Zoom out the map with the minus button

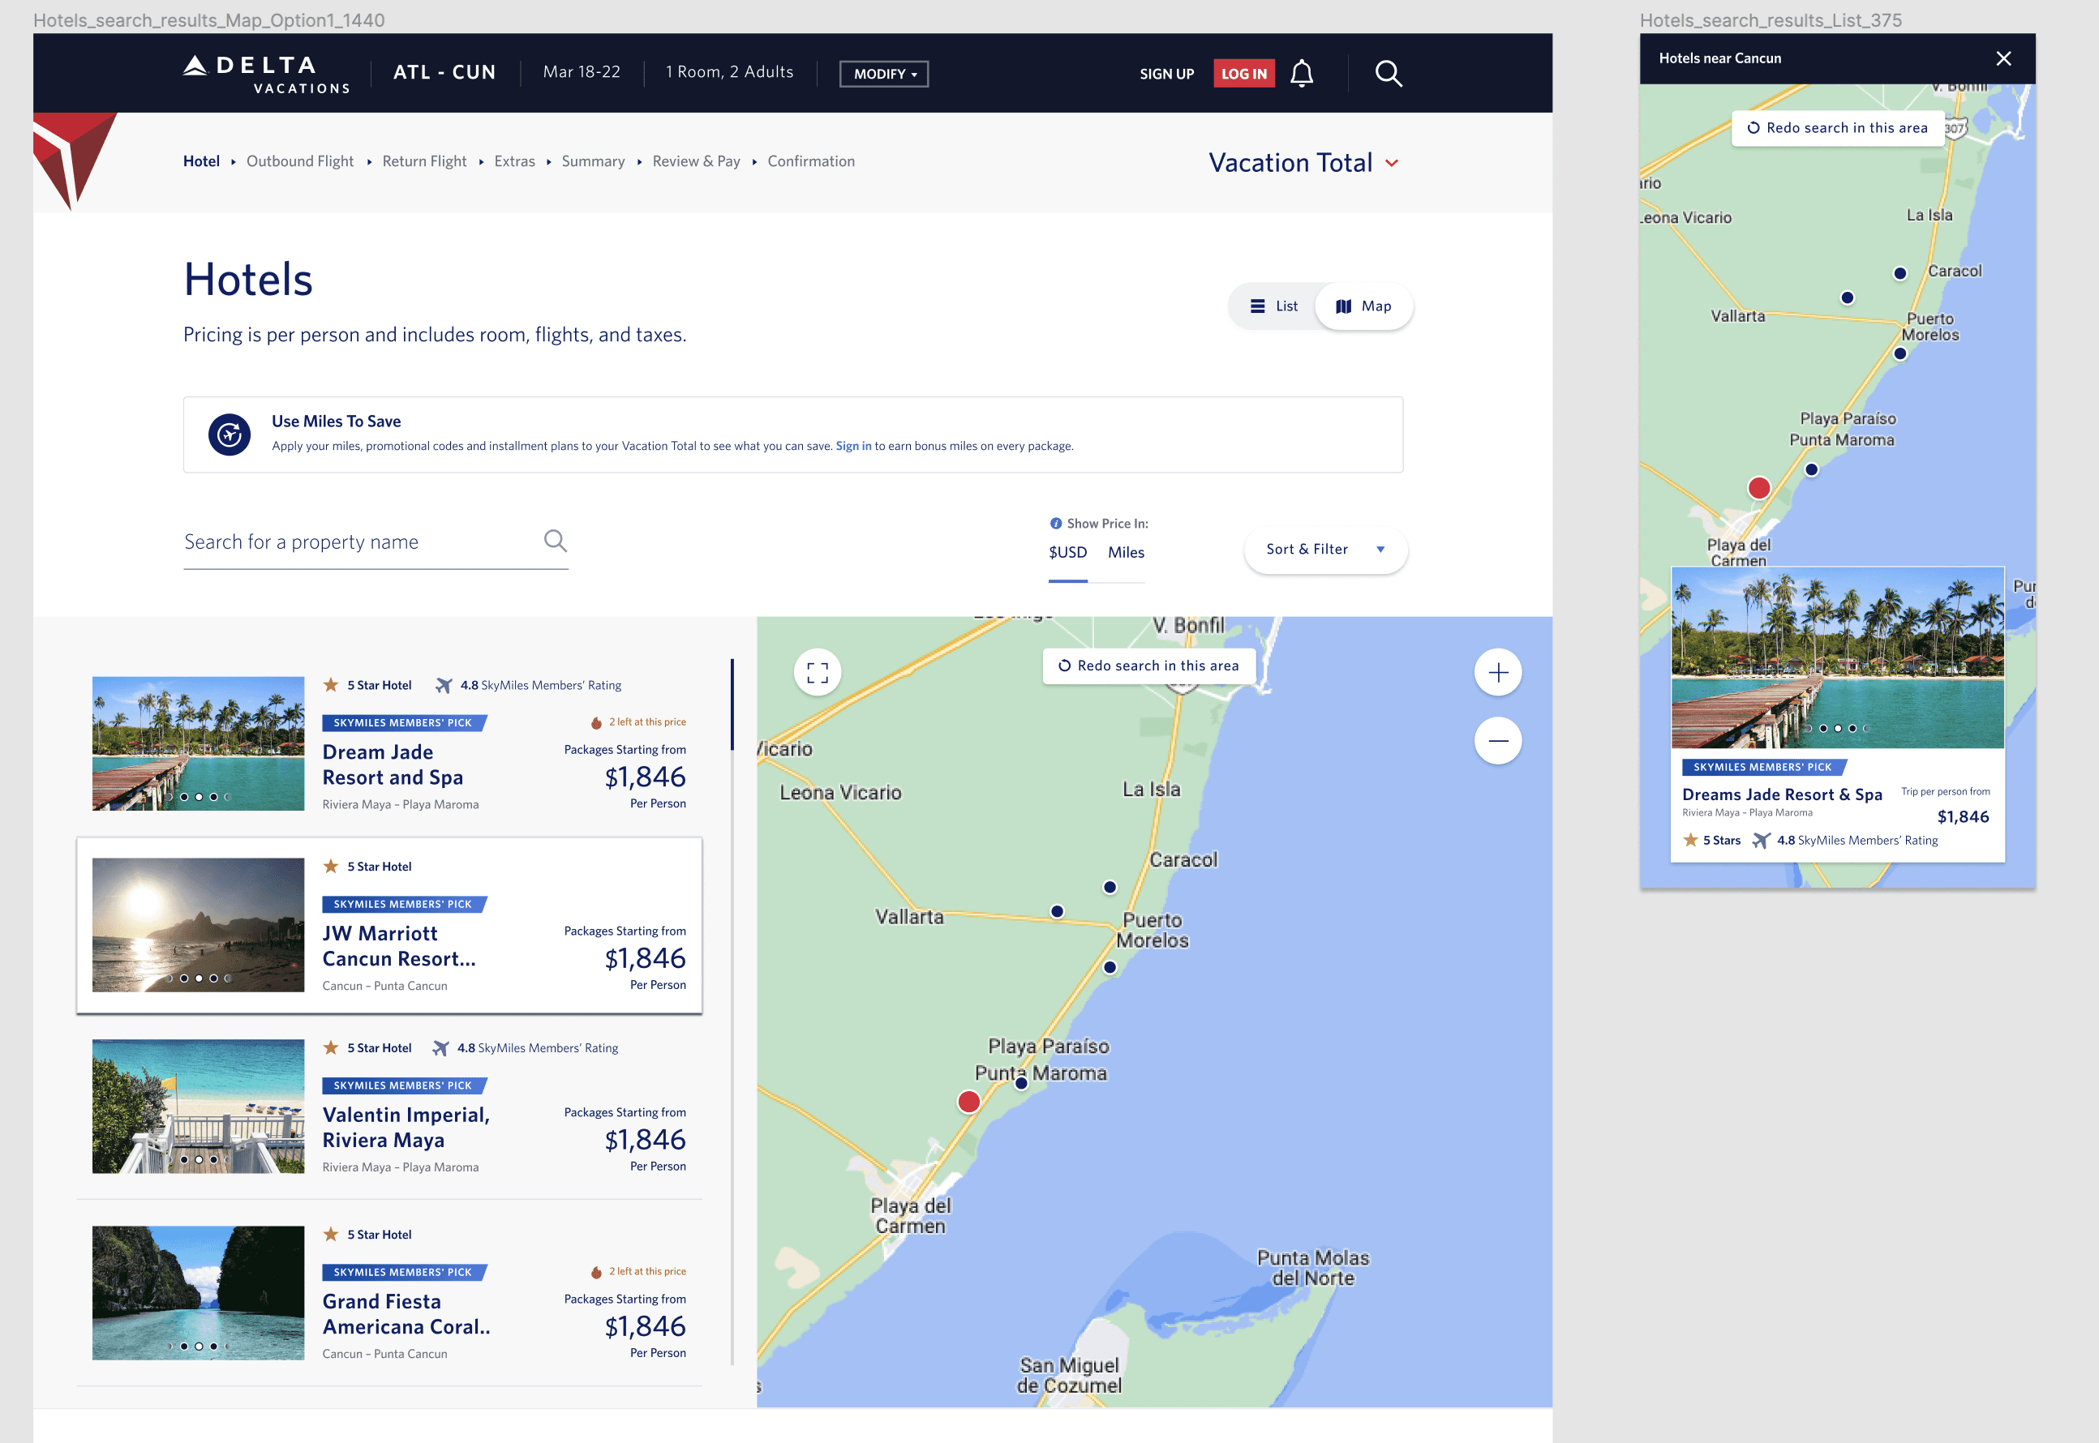tap(1498, 740)
